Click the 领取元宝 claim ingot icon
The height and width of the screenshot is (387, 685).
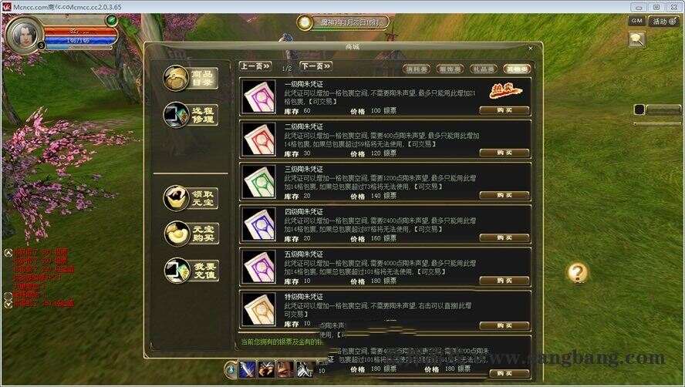click(191, 198)
